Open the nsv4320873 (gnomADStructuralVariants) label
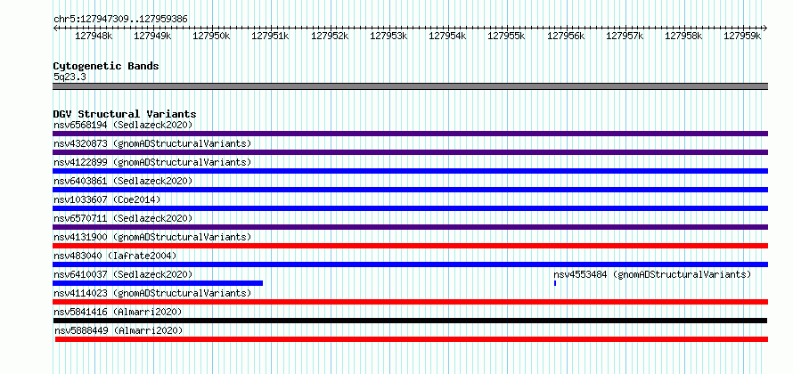Screen dimensions: 793x374 click(x=152, y=143)
